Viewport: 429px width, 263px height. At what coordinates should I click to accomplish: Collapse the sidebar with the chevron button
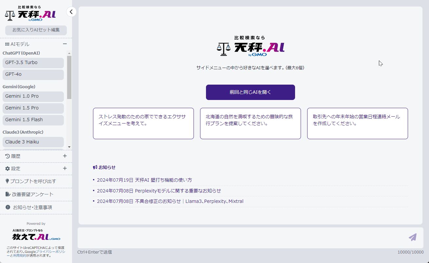[x=71, y=12]
